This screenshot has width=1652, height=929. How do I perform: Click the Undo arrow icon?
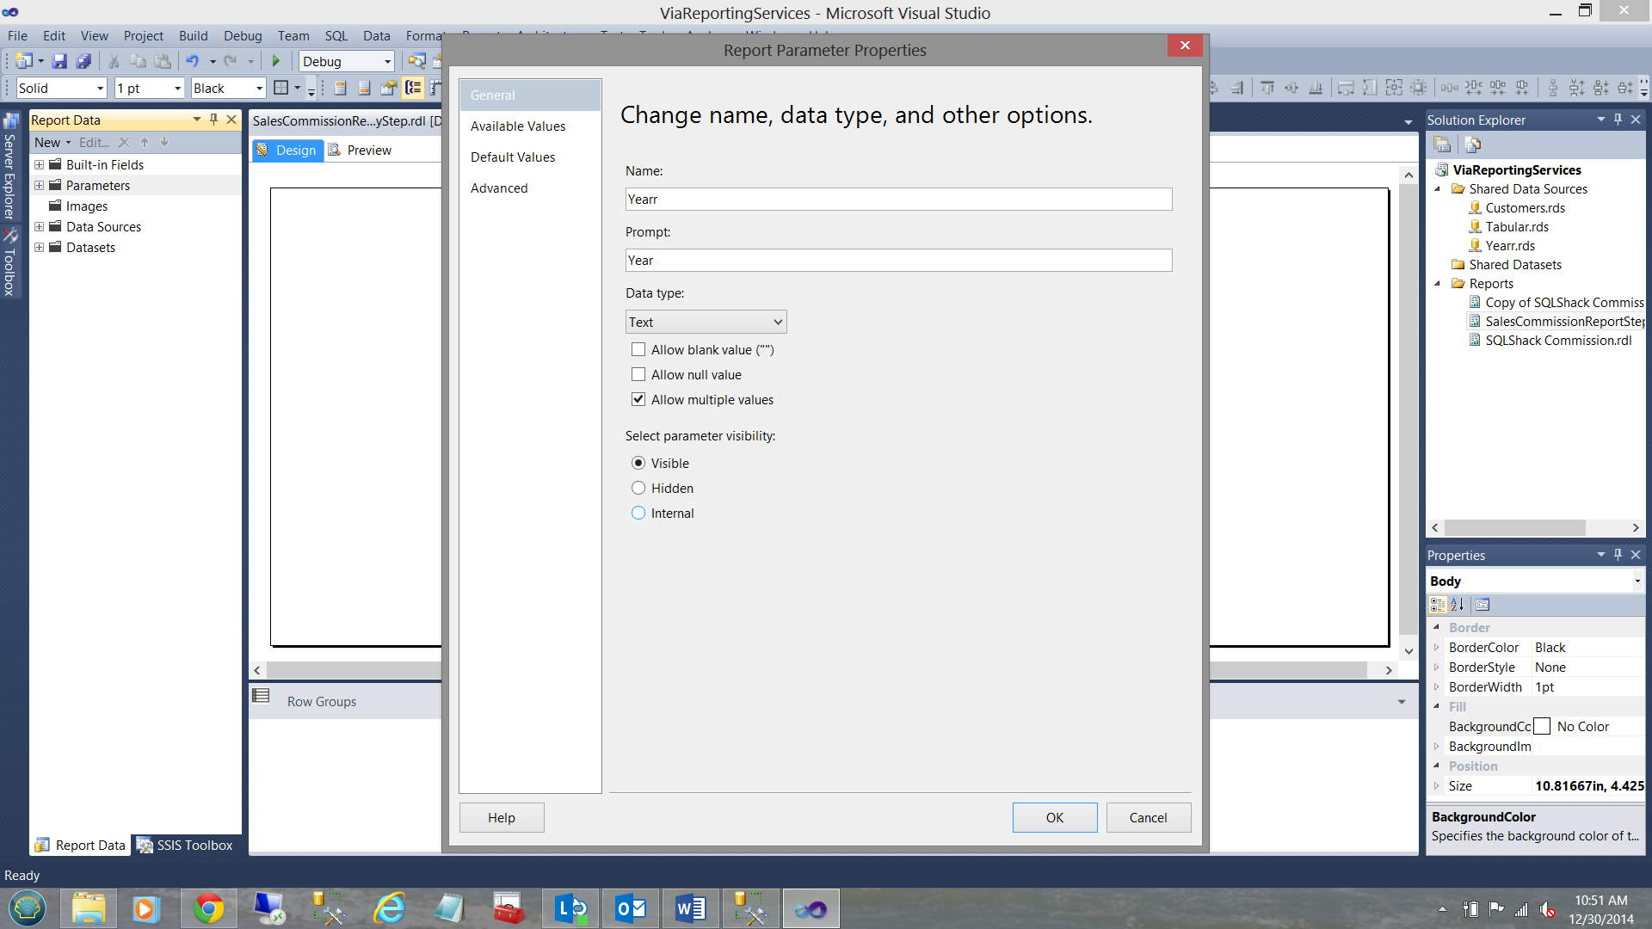(x=192, y=61)
